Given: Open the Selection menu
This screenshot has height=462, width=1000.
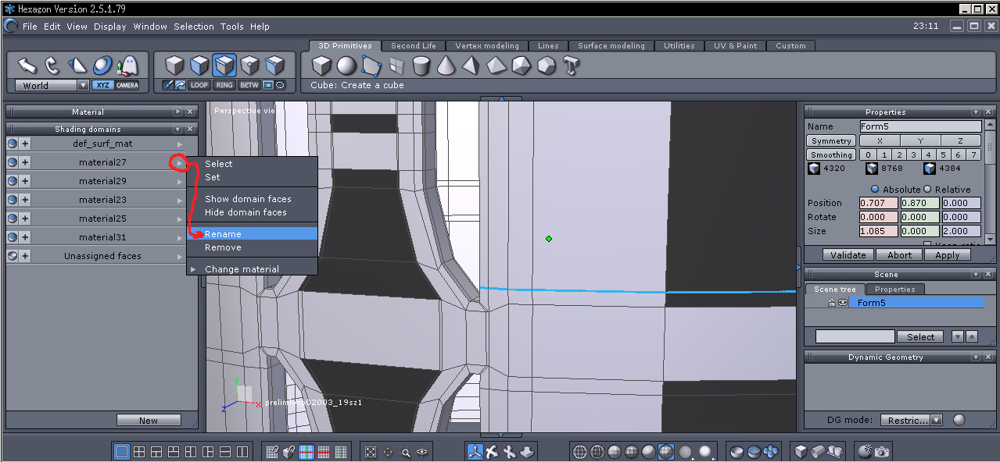Looking at the screenshot, I should (194, 27).
